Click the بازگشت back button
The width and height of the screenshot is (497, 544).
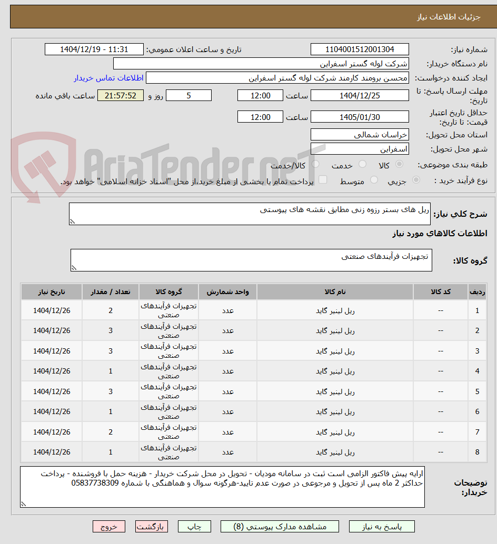[152, 527]
